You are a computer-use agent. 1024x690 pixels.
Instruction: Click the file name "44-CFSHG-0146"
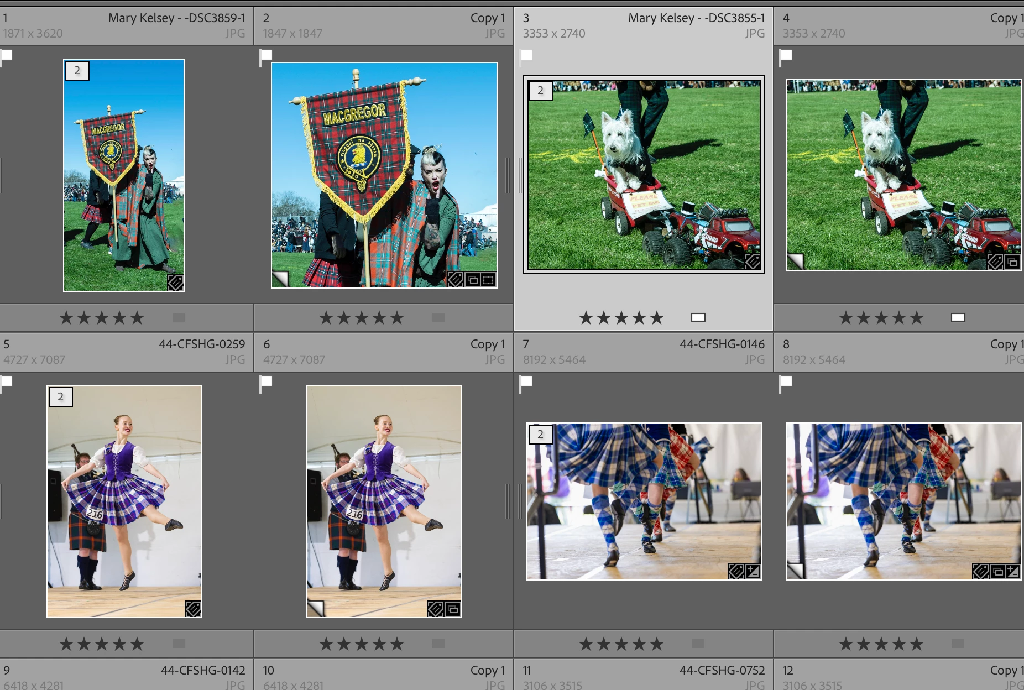[723, 344]
